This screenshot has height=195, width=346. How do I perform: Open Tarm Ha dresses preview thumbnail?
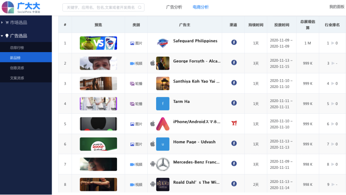tap(98, 104)
